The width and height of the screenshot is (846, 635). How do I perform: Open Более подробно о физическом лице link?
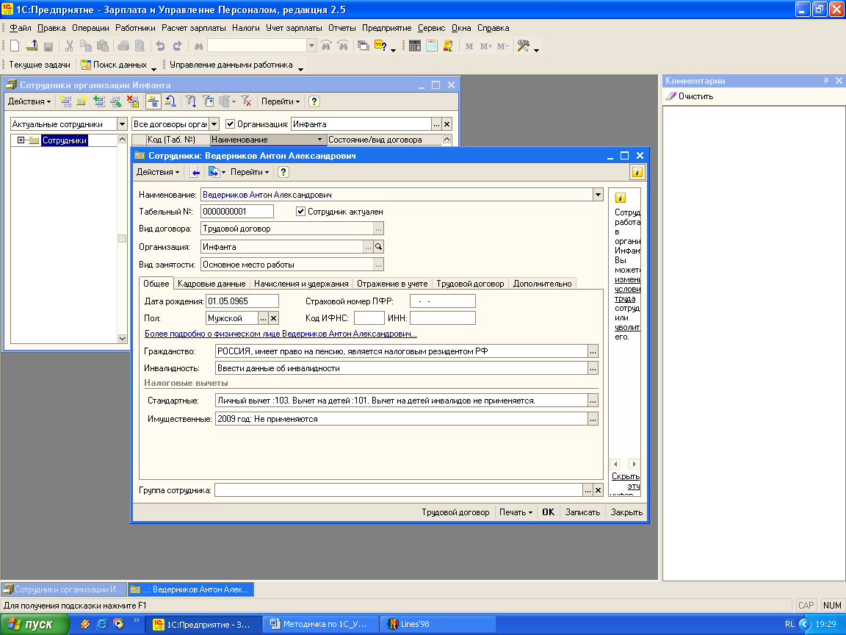(x=281, y=334)
